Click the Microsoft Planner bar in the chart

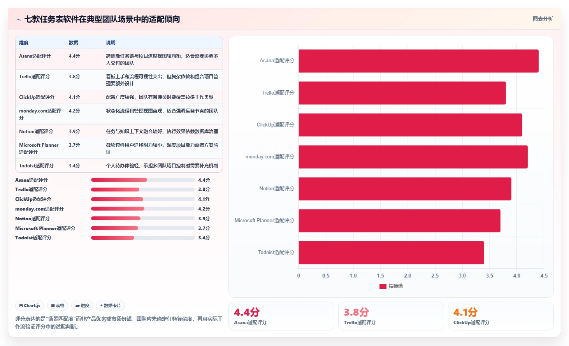(x=400, y=221)
